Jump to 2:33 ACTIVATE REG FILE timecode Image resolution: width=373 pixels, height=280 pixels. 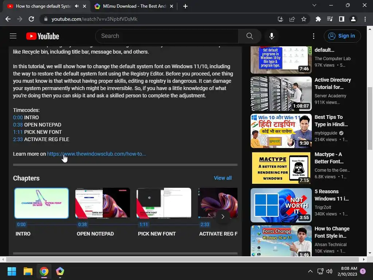18,139
